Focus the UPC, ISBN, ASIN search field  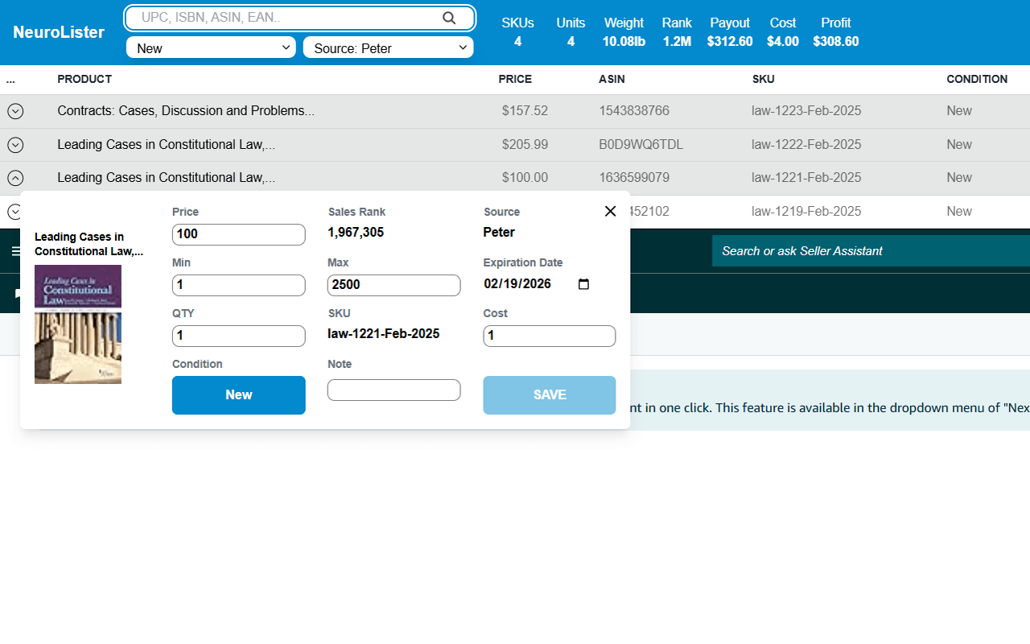[x=290, y=18]
